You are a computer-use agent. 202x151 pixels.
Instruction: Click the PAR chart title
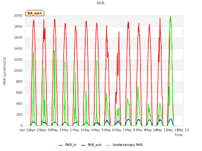coord(100,3)
